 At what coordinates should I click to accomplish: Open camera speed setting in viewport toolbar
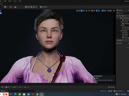click(110, 11)
